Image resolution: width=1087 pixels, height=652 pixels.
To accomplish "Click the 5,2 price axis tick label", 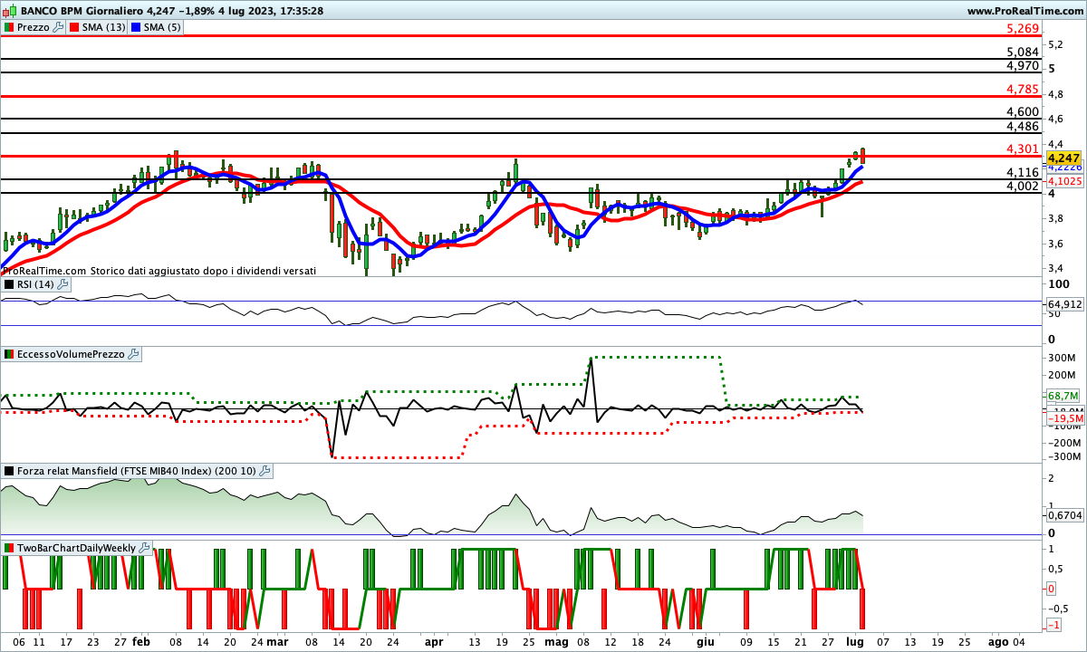I will [x=1055, y=44].
